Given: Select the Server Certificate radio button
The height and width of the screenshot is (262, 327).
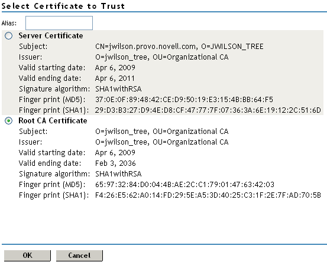Looking at the screenshot, I should (8, 36).
